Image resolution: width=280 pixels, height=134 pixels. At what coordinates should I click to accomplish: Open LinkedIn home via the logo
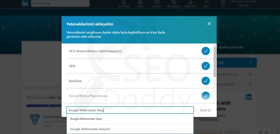[25, 3]
